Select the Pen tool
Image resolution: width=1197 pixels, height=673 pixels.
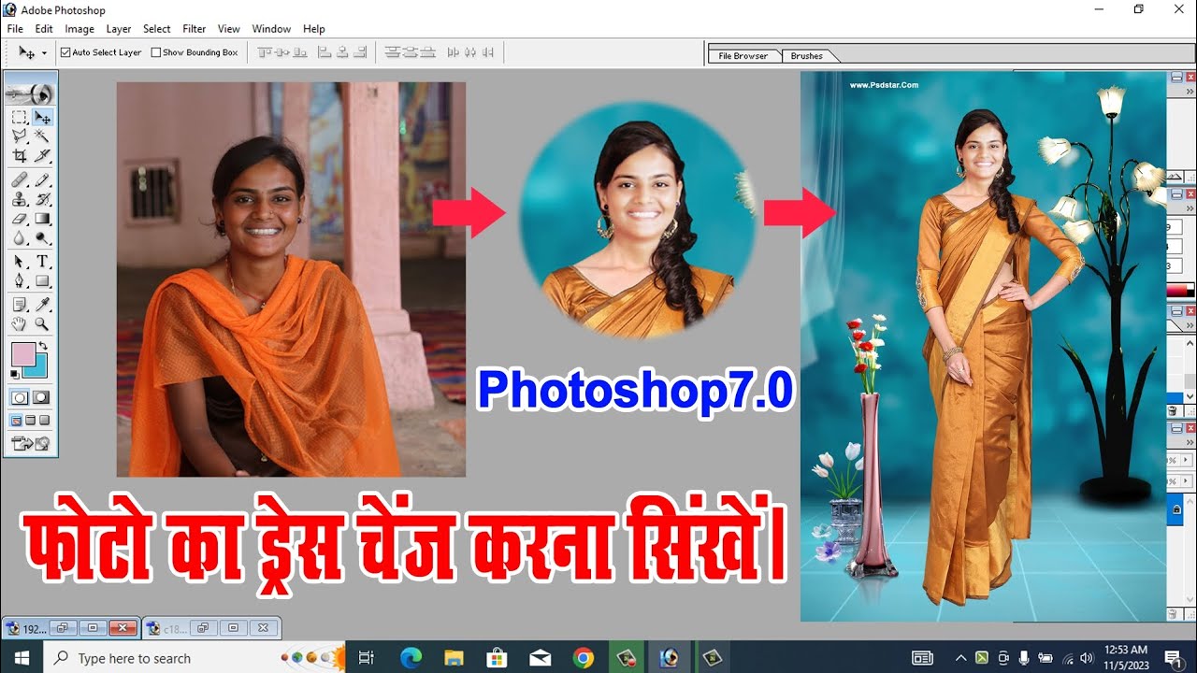[19, 281]
